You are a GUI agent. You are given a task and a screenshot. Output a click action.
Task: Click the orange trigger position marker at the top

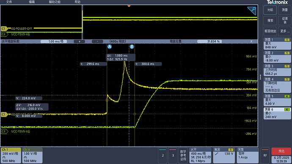(129, 6)
